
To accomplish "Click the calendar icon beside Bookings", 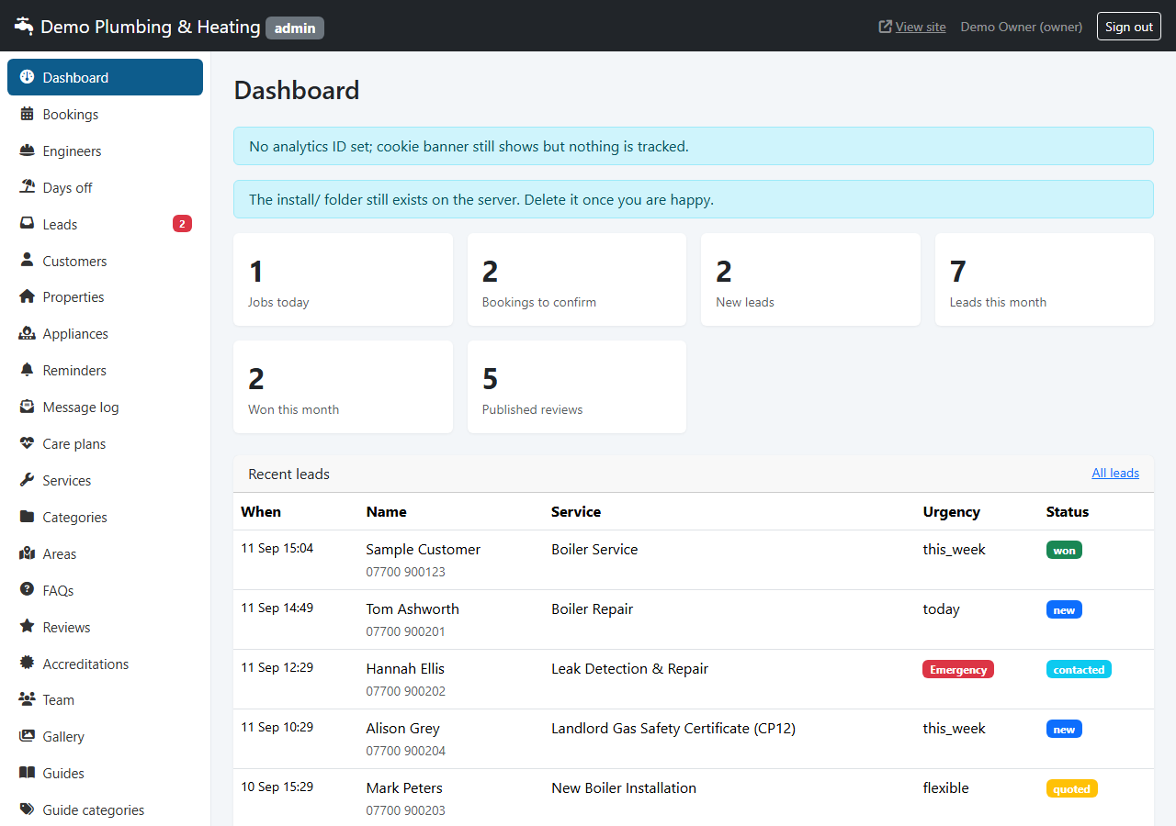I will (x=27, y=115).
